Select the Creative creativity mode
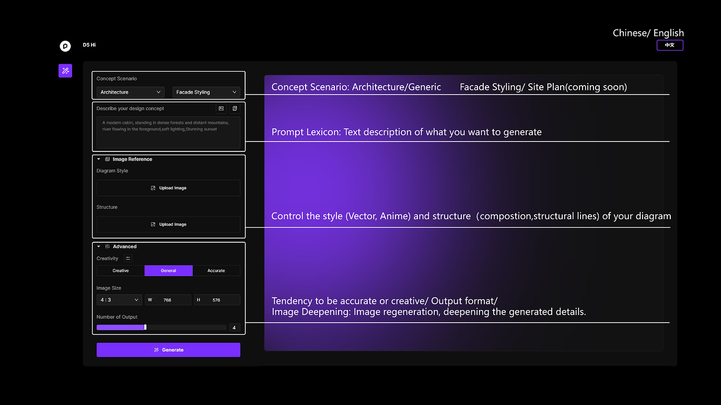 tap(120, 270)
